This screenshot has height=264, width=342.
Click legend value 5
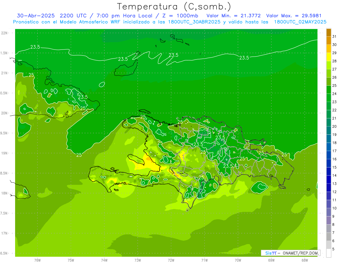point(334,249)
